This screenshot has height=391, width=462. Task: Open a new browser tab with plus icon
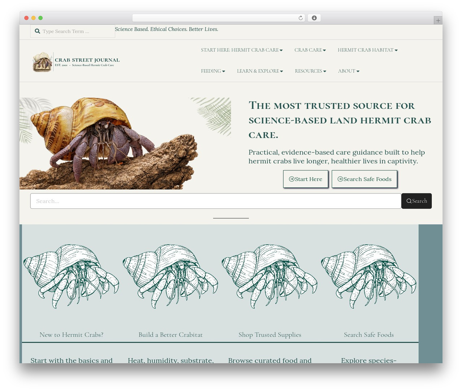tap(438, 21)
